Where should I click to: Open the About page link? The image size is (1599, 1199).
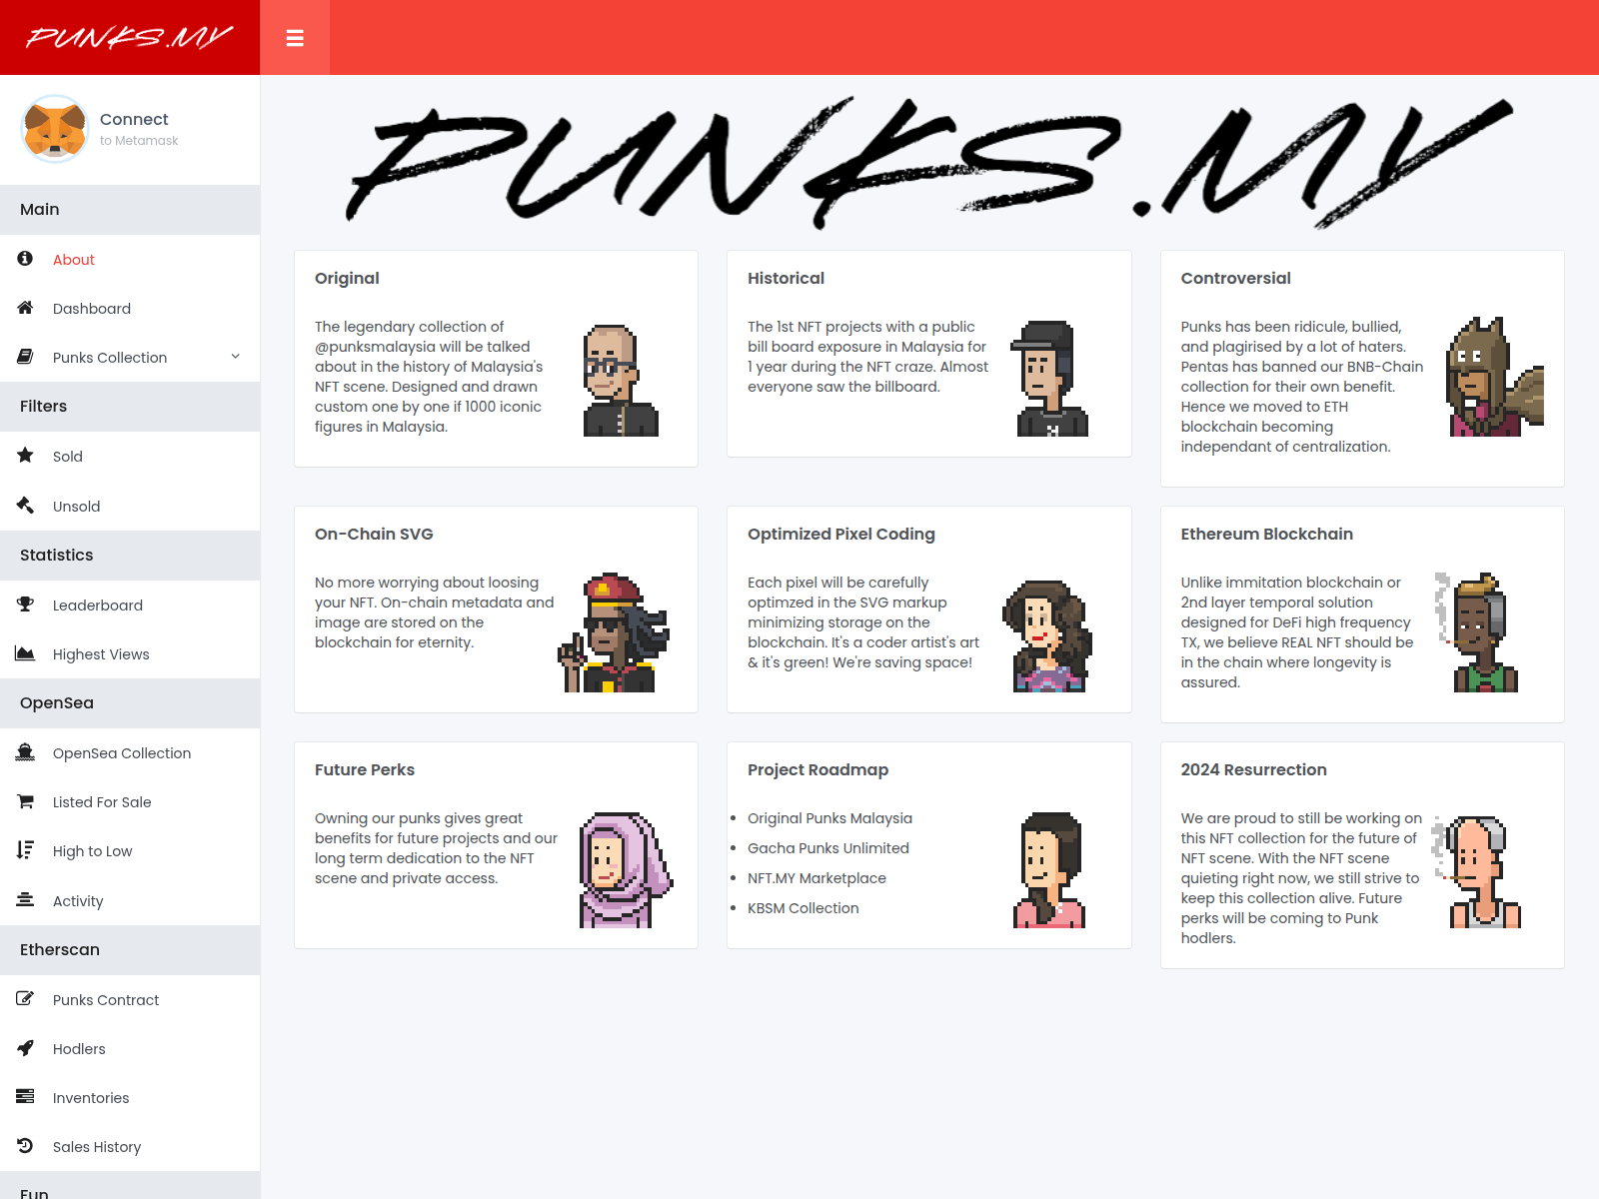[130, 260]
